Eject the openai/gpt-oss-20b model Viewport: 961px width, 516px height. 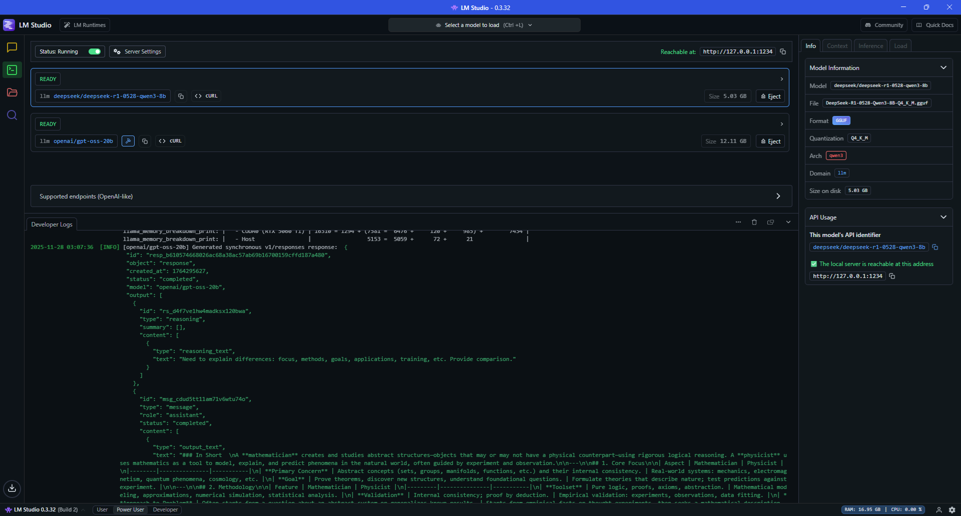point(770,141)
